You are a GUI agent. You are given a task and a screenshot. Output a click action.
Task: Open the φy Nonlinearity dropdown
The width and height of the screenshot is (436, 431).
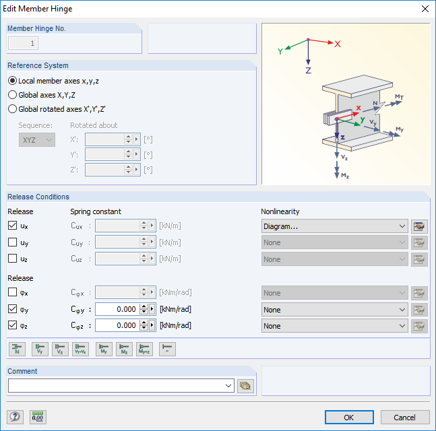[334, 310]
